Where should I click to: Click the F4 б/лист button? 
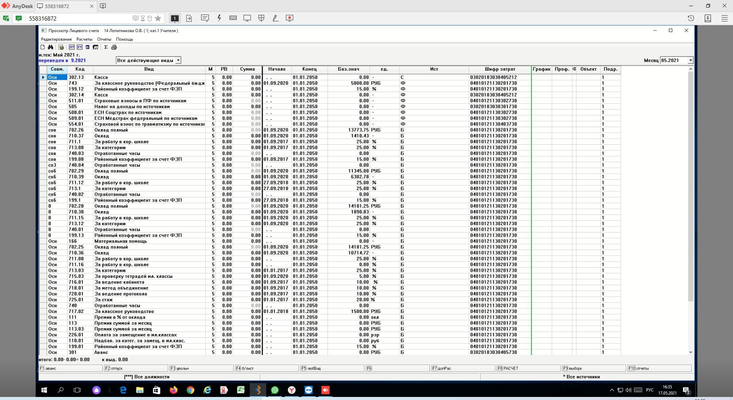[267, 368]
